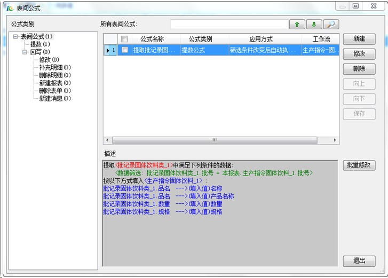Collapse the 回写 tree node
Image resolution: width=388 pixels, height=278 pixels.
coord(25,52)
